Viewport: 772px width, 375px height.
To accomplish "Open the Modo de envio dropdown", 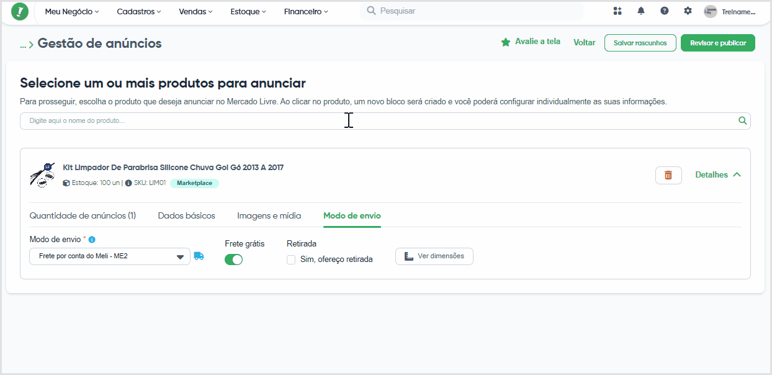I will 110,256.
